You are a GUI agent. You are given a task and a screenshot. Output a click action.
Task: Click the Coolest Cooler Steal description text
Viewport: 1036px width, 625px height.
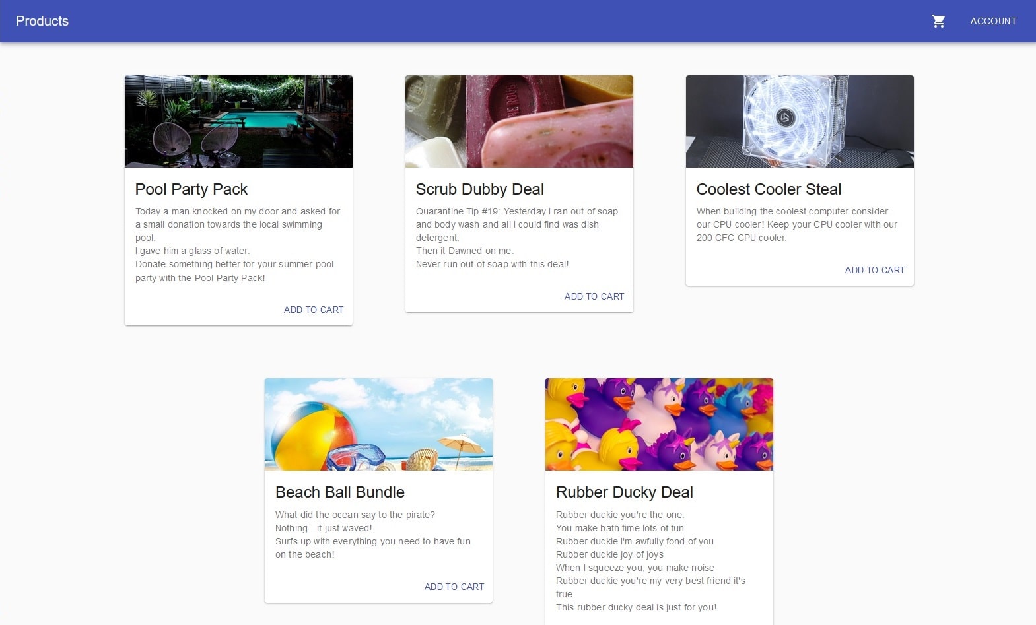pos(796,224)
